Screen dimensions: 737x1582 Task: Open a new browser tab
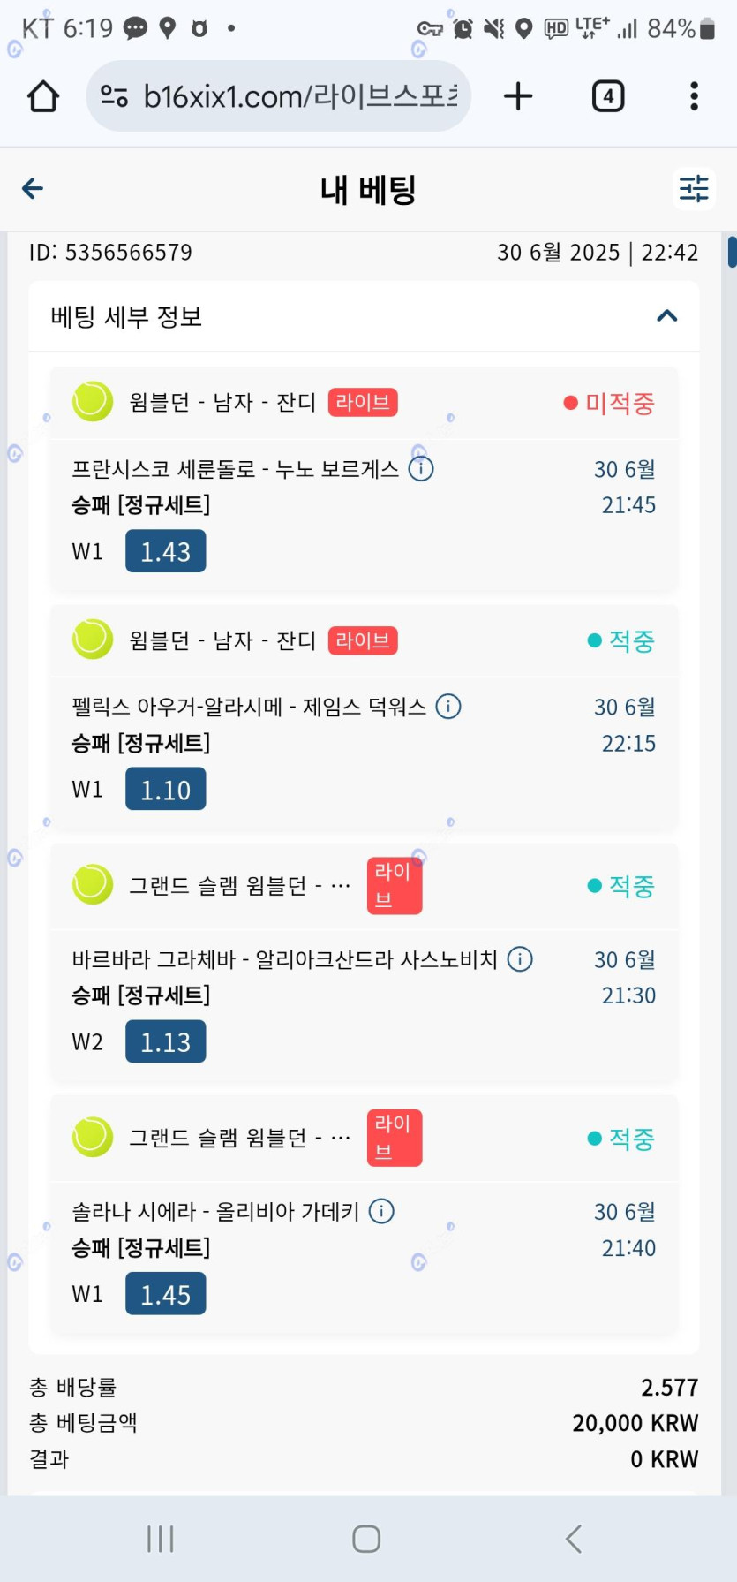pyautogui.click(x=518, y=96)
